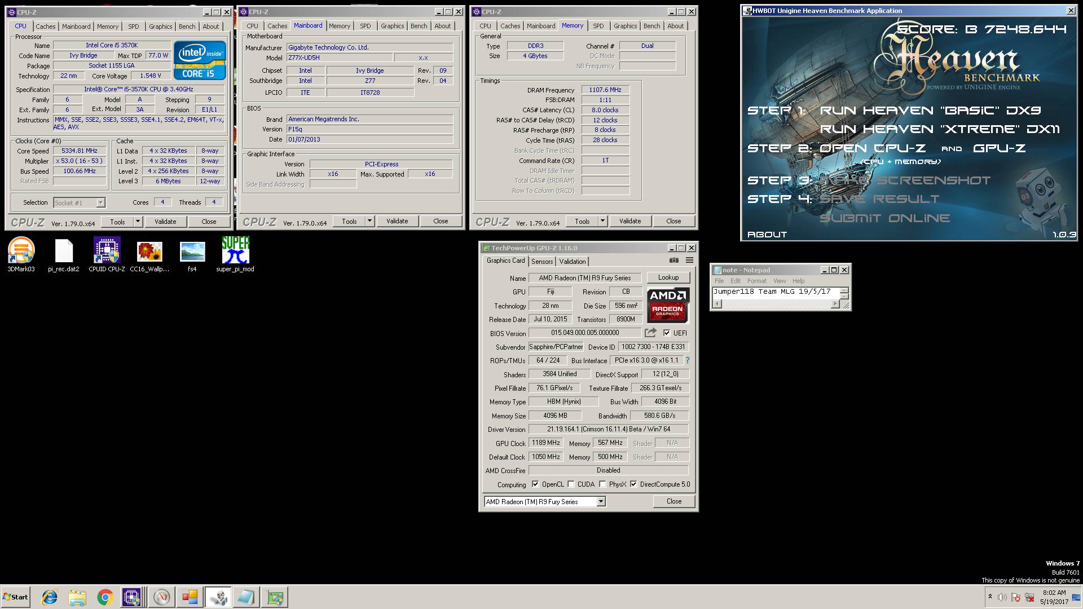
Task: Click into Notepad text area
Action: click(776, 293)
